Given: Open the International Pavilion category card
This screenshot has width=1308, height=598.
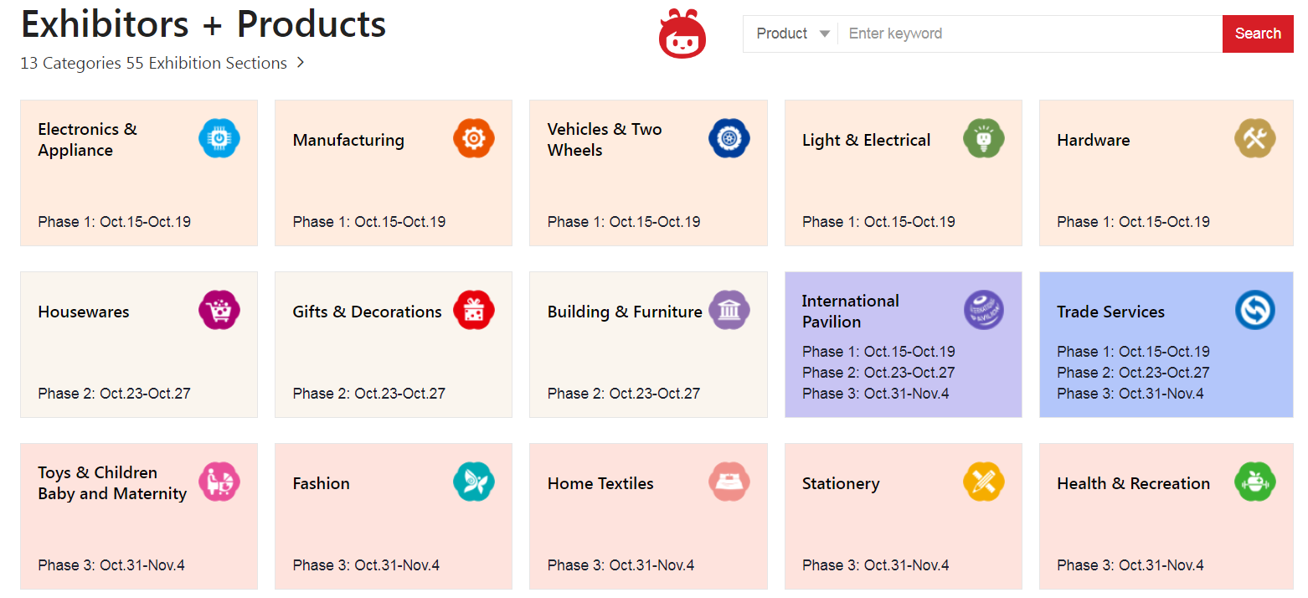Looking at the screenshot, I should pyautogui.click(x=903, y=344).
